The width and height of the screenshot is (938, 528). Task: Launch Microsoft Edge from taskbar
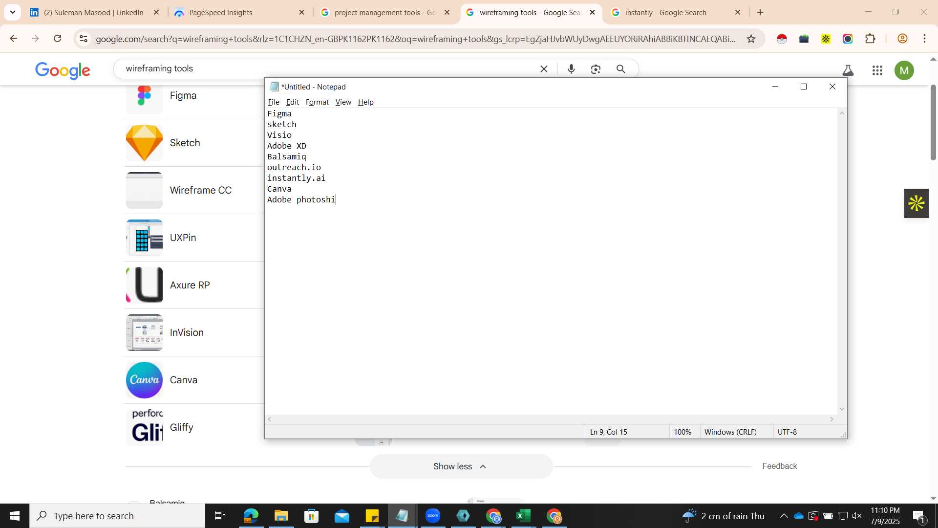click(251, 516)
